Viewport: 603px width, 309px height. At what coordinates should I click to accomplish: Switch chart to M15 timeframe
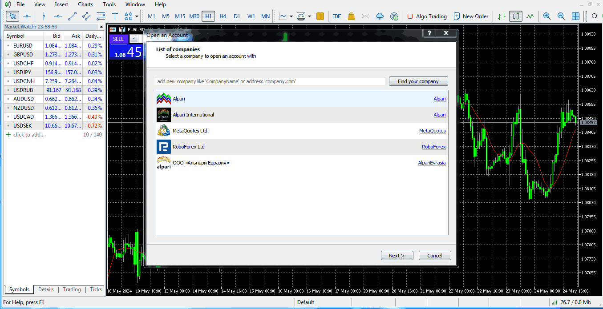pyautogui.click(x=180, y=16)
